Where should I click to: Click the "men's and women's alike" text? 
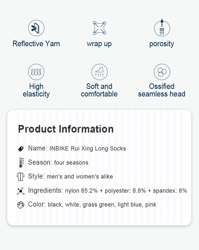click(x=80, y=177)
